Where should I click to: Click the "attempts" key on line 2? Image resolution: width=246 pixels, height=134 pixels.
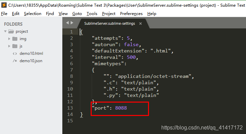click(106, 38)
